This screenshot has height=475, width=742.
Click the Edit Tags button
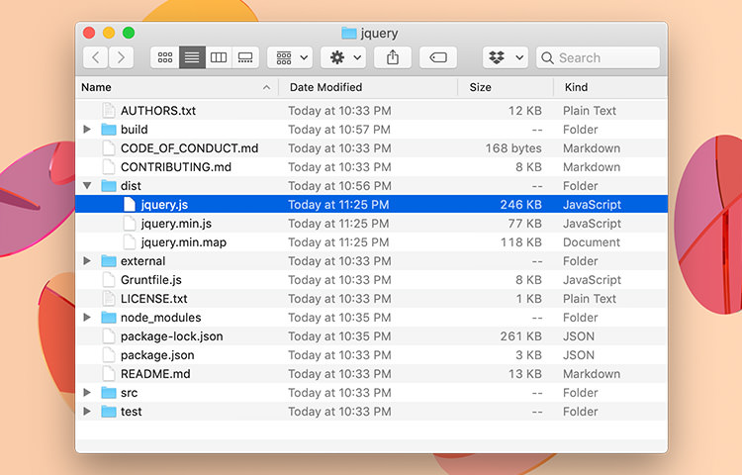[438, 57]
